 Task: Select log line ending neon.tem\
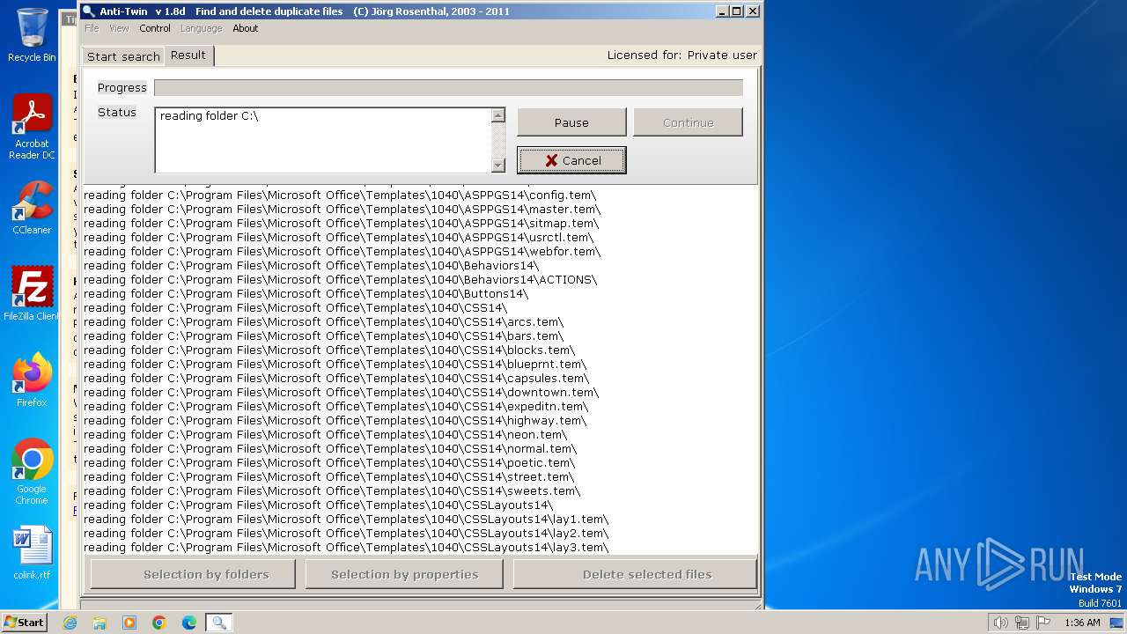point(325,435)
